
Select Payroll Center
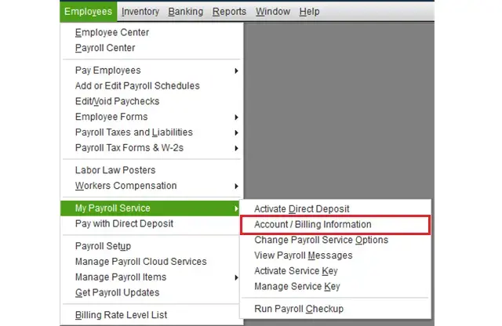[105, 48]
